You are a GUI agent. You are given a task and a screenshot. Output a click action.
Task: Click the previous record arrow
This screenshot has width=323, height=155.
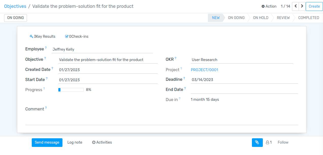click(295, 6)
